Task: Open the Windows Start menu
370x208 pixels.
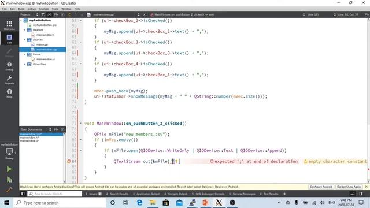Action: [6, 203]
